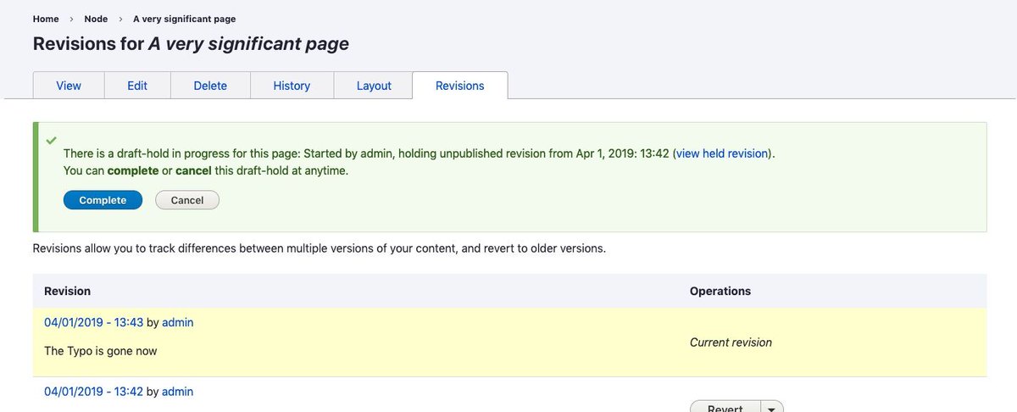Click the 'Revisions for A very significant page' heading

[x=191, y=43]
